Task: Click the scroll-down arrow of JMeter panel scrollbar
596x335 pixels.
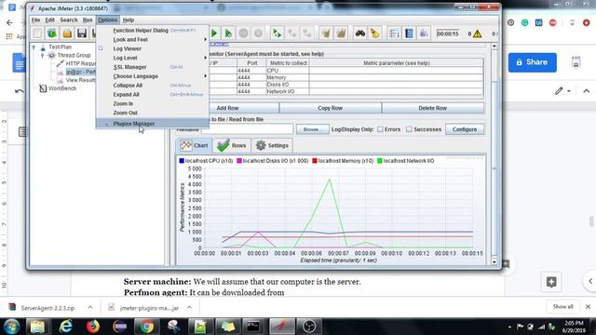Action: 494,261
